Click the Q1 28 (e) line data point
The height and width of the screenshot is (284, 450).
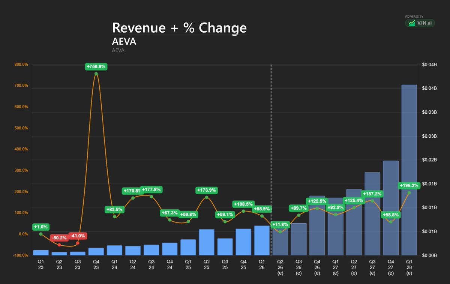[409, 192]
